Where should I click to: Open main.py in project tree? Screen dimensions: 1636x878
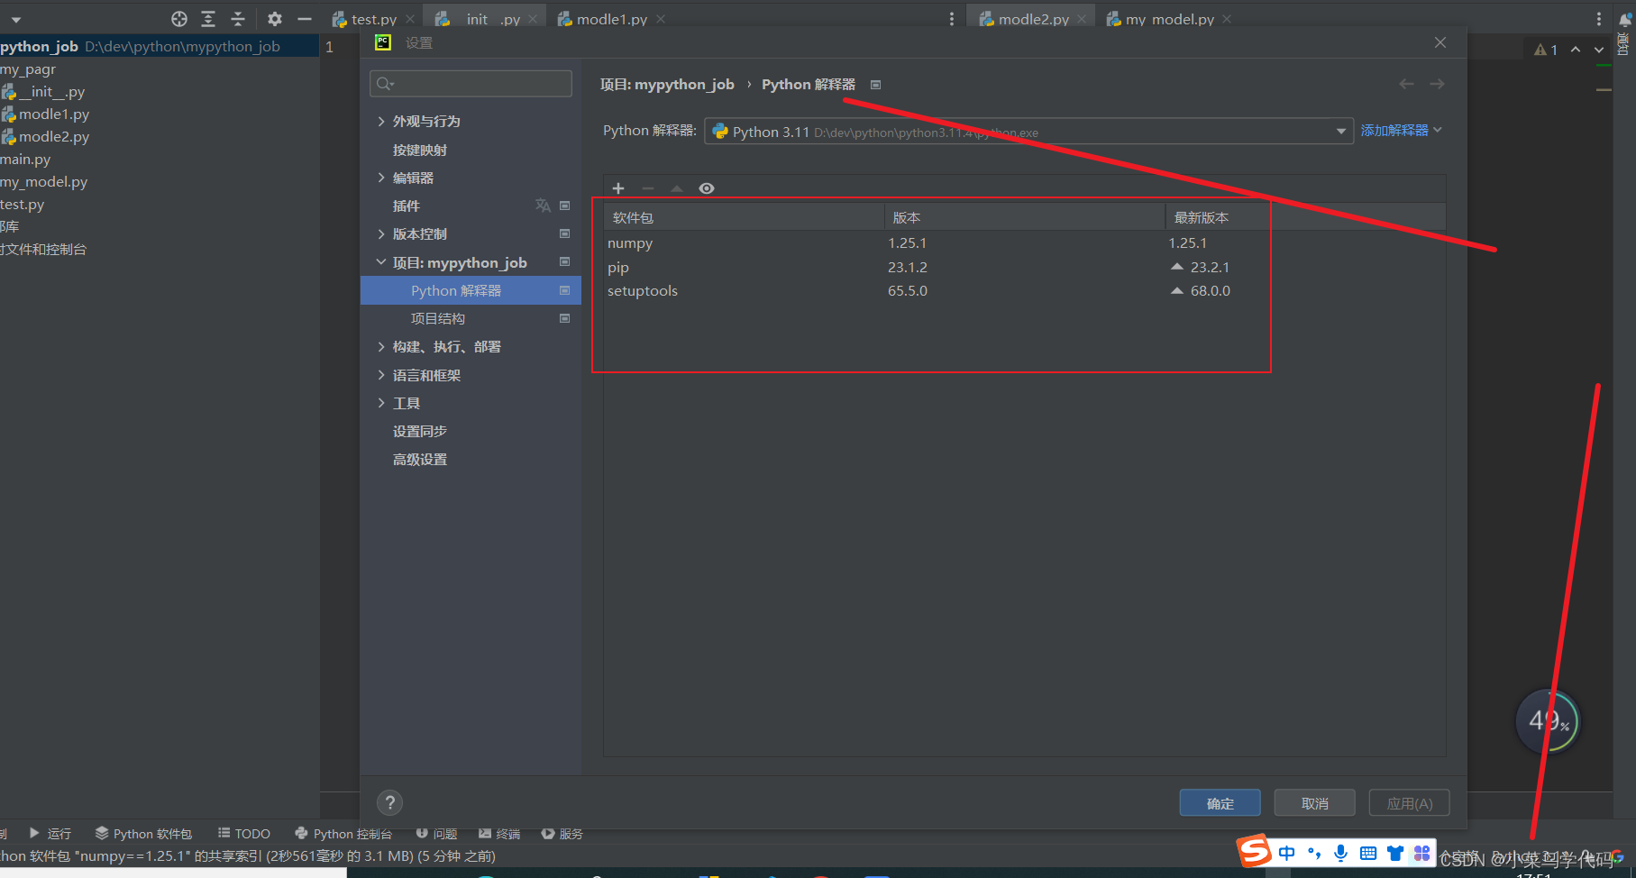pyautogui.click(x=25, y=160)
